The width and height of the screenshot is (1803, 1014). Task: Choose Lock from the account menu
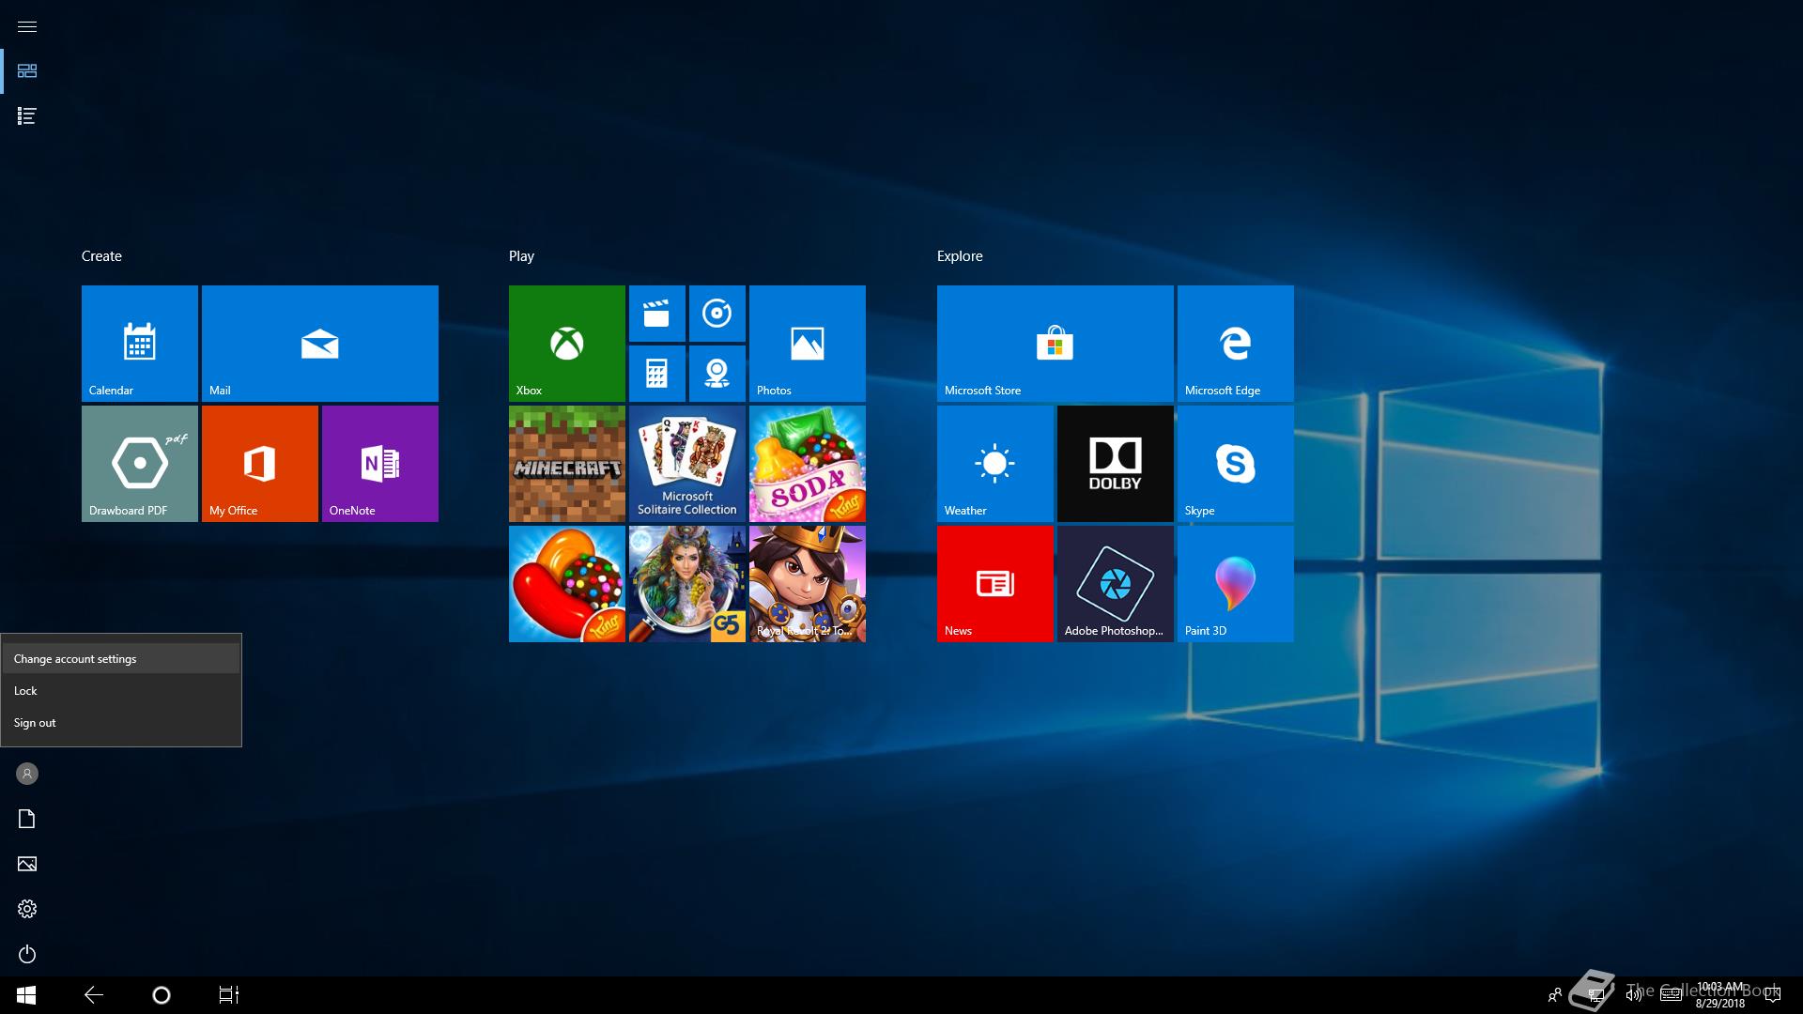point(121,691)
